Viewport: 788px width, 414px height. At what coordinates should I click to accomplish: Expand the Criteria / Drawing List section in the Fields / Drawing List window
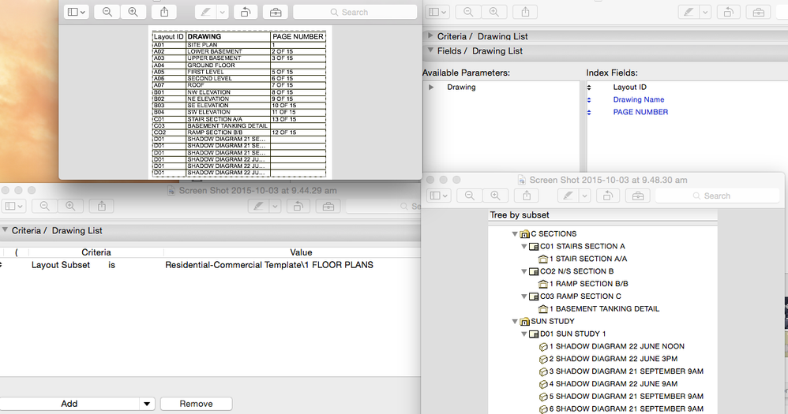click(x=430, y=35)
